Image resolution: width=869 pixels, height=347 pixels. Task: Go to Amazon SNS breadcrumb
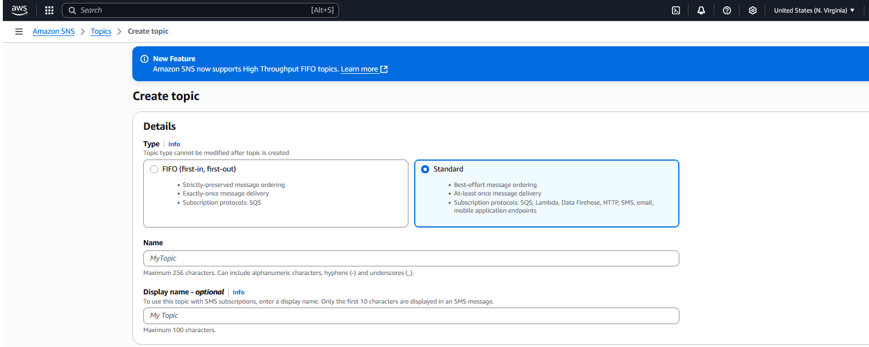pos(53,31)
